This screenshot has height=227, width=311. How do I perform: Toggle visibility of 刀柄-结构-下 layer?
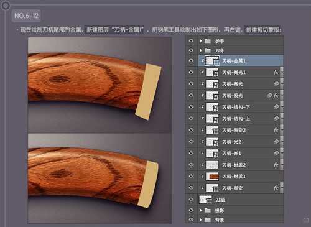pos(191,107)
